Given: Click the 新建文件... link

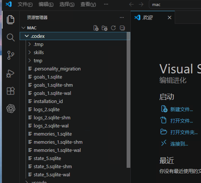Looking at the screenshot, I should click(x=181, y=110).
